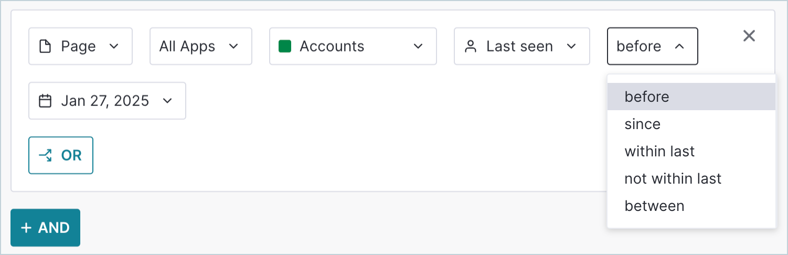Open the All Apps dropdown

click(201, 46)
